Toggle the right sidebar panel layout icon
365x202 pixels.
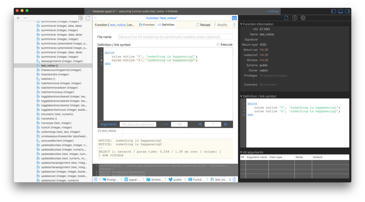(x=347, y=11)
